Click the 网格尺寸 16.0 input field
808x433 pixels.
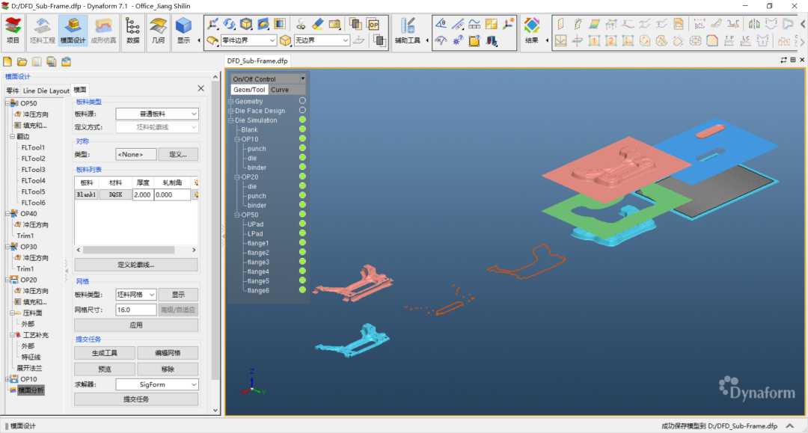[136, 310]
